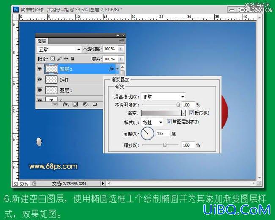Click fx effects icon on 图层 2
275x220 pixels.
tap(111, 69)
